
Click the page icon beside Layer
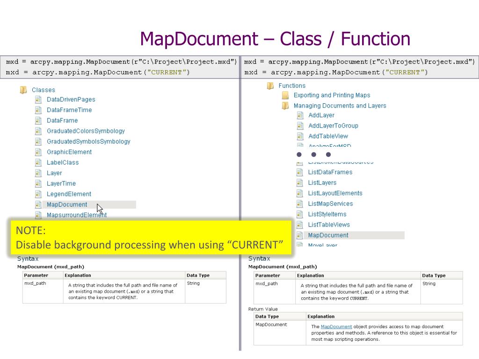(38, 173)
